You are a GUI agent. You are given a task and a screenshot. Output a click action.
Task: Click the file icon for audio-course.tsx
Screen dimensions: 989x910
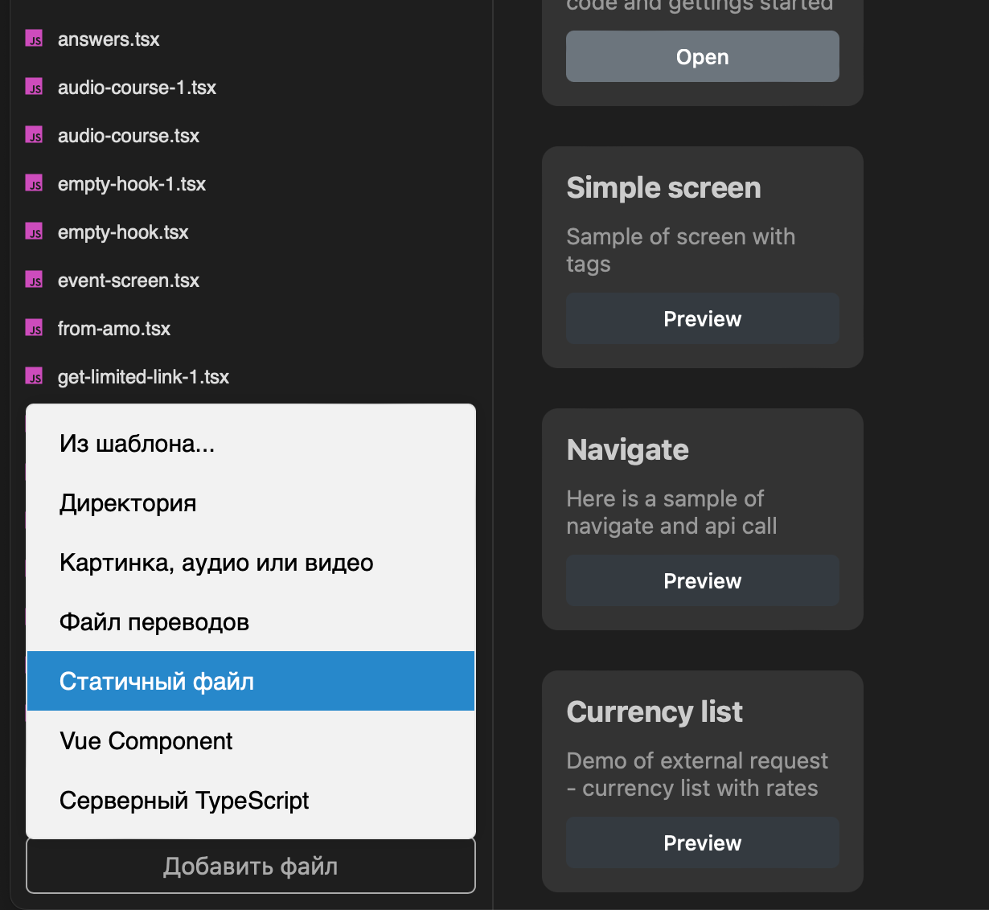click(34, 135)
